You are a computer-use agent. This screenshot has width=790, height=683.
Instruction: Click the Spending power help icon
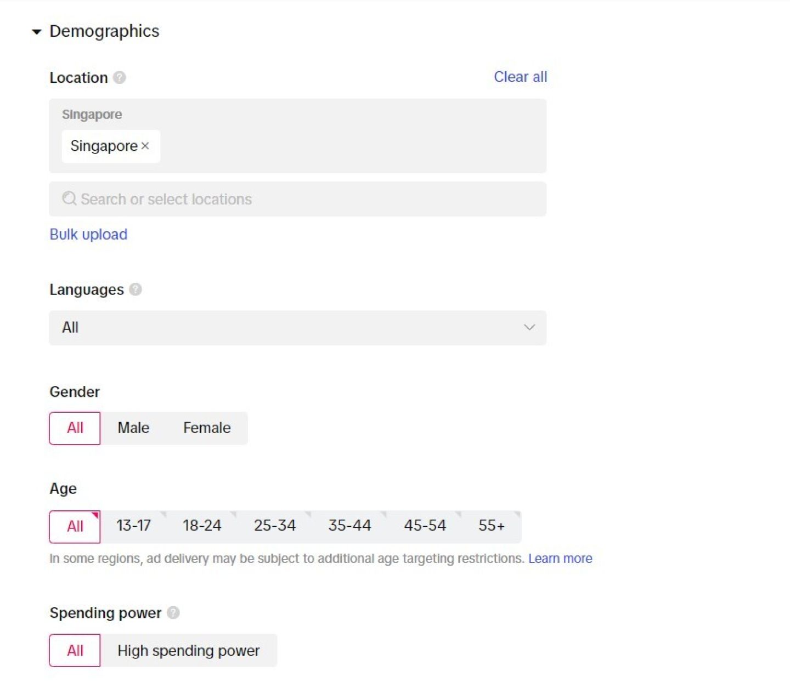(x=173, y=613)
